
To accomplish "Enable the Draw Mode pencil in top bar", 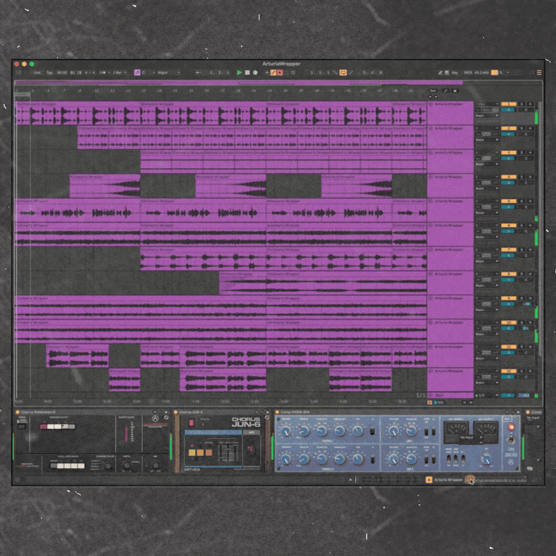I will pyautogui.click(x=440, y=73).
